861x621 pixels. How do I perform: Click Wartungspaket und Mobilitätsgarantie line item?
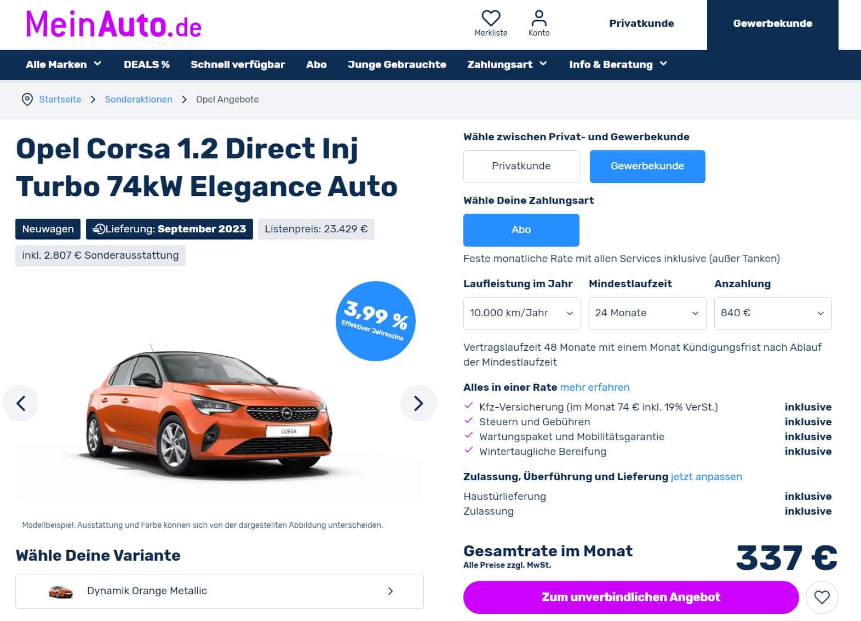(x=572, y=437)
